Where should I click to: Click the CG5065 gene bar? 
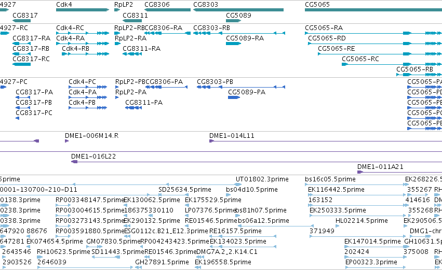(373, 10)
